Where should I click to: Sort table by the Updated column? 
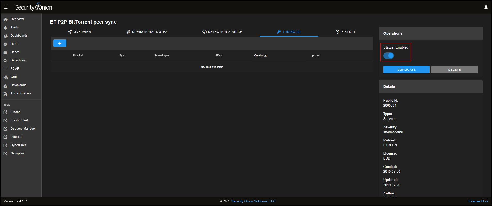(315, 56)
